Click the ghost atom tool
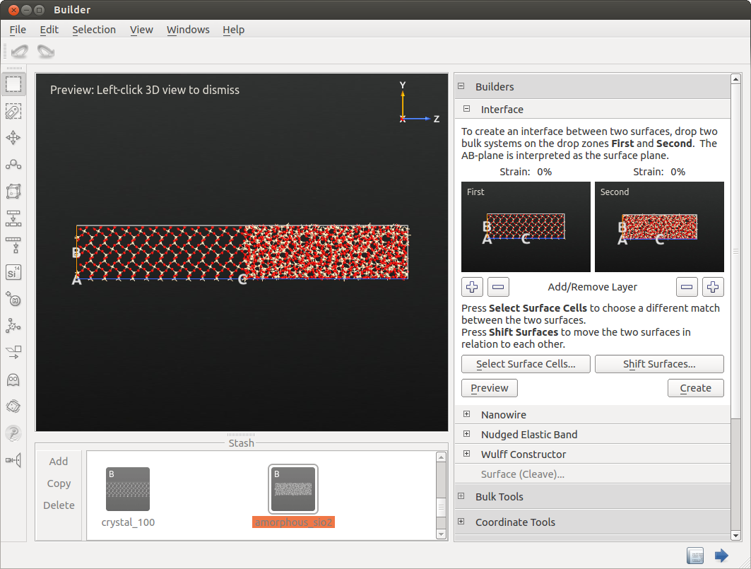 (13, 380)
